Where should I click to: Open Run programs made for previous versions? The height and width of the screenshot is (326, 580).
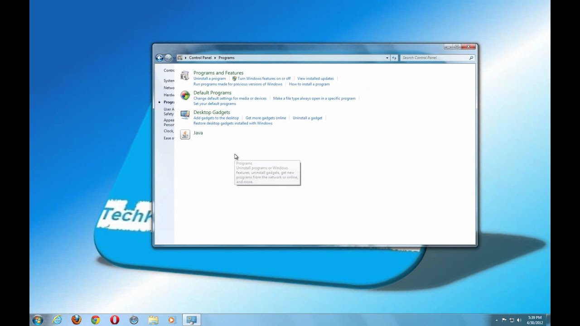point(238,84)
